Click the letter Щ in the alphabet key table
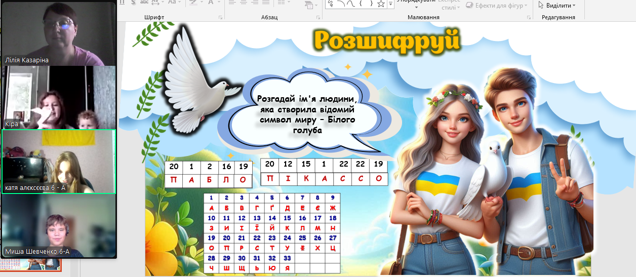Screen dimensions: 636x277 coord(242,268)
